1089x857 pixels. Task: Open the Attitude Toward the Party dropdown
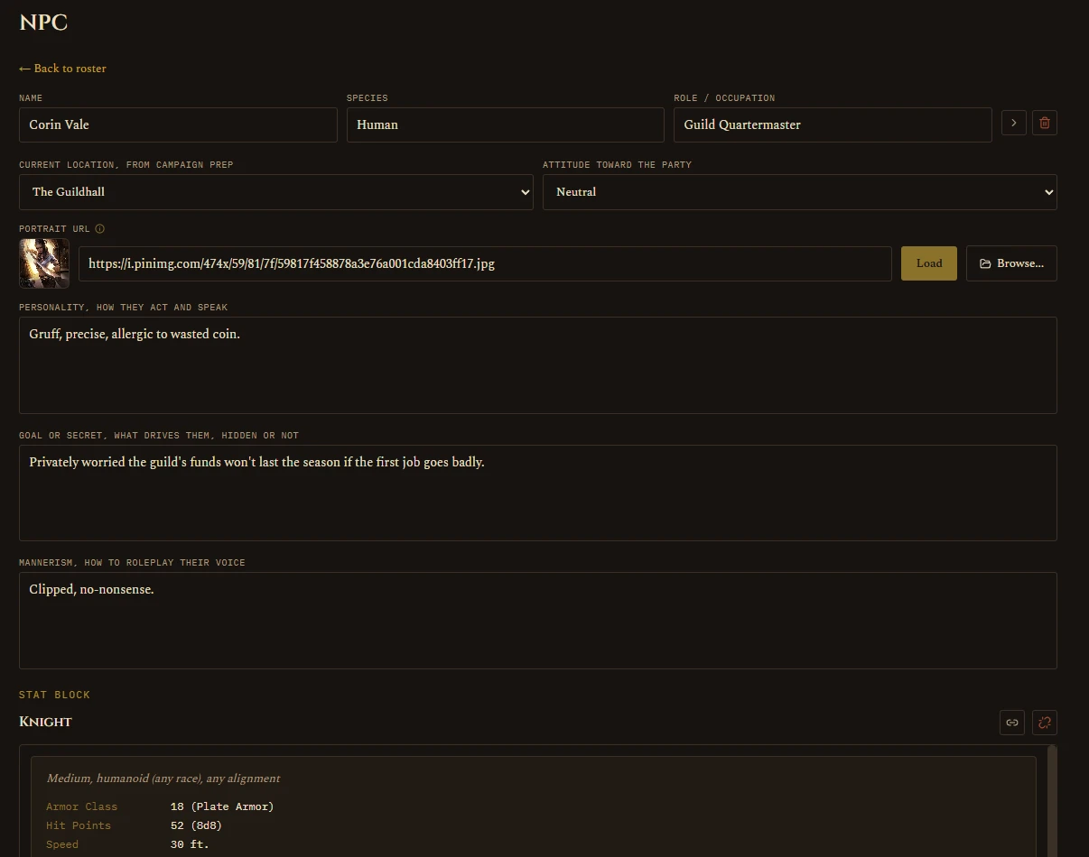click(x=800, y=192)
